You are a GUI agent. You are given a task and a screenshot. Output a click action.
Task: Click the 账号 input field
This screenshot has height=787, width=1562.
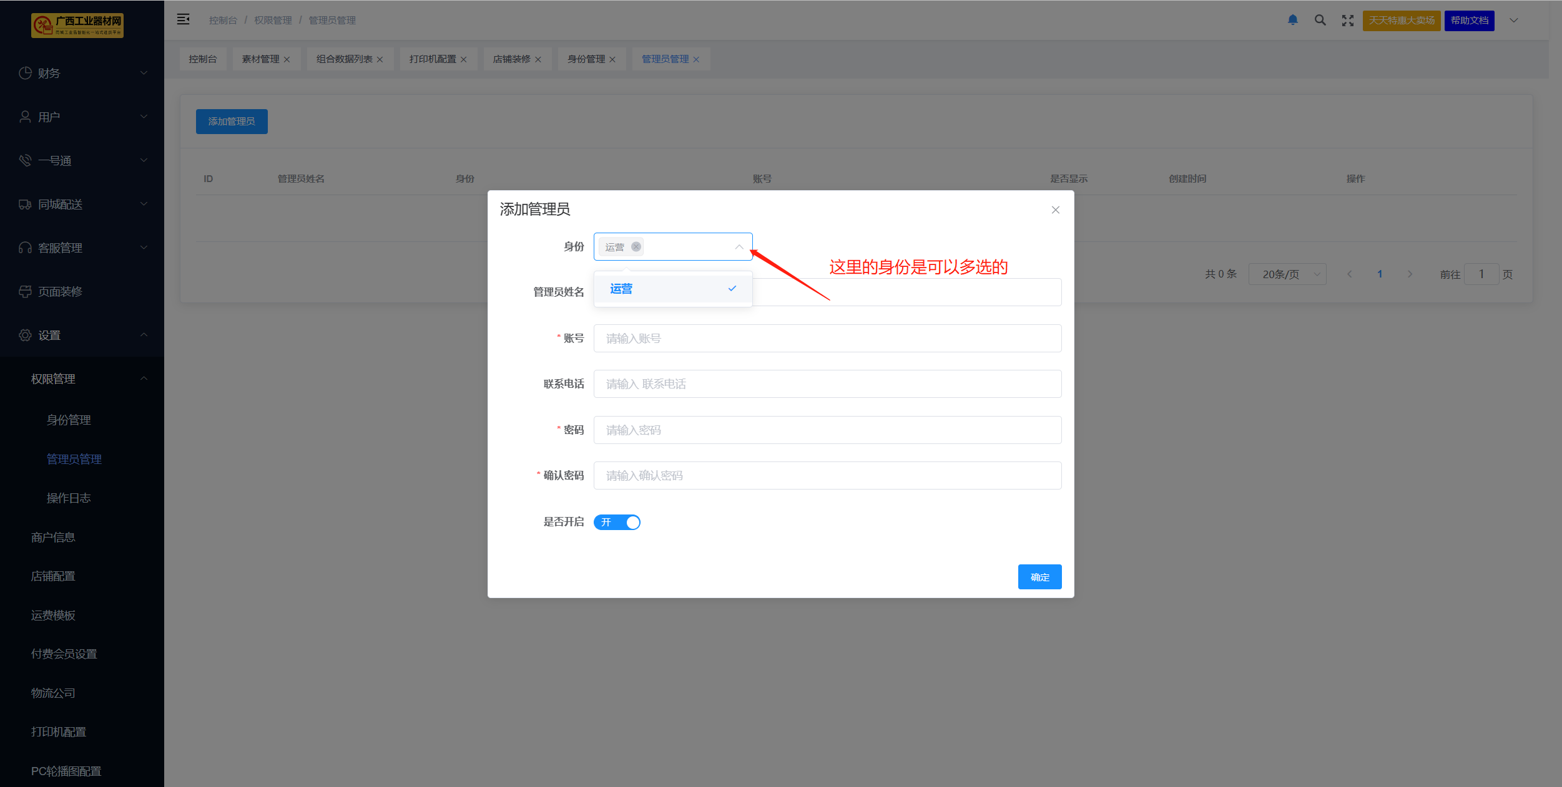point(827,338)
